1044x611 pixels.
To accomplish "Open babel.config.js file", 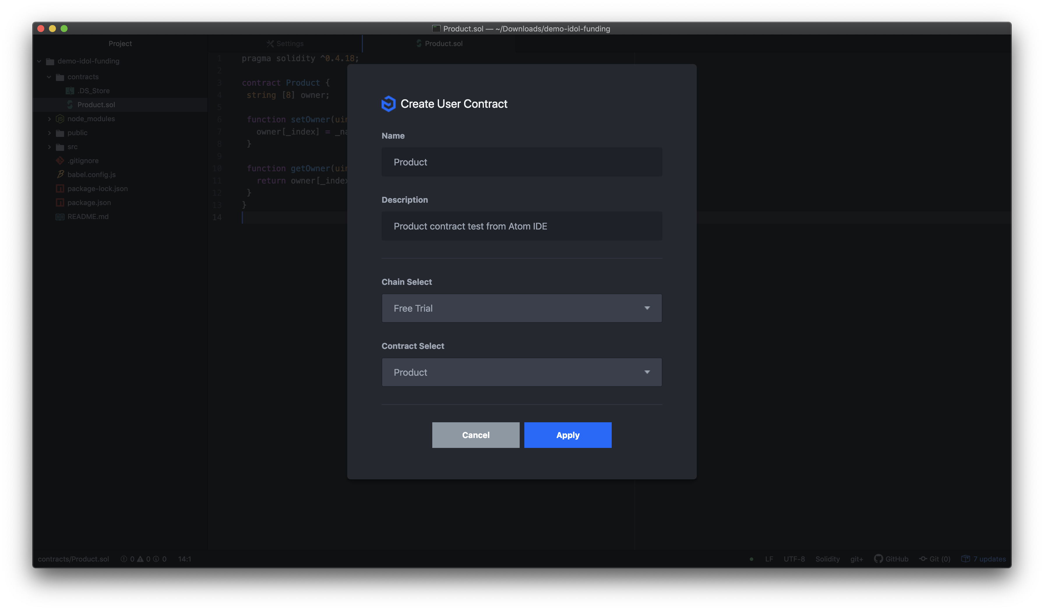I will click(91, 175).
